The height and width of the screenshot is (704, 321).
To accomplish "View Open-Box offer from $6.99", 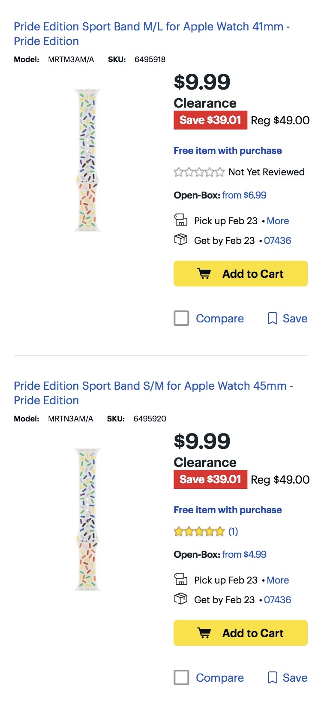I will point(244,196).
